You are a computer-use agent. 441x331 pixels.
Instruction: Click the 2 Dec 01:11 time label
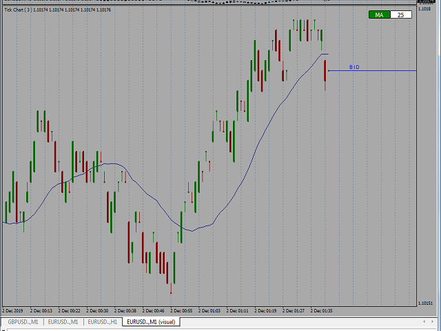click(x=237, y=311)
